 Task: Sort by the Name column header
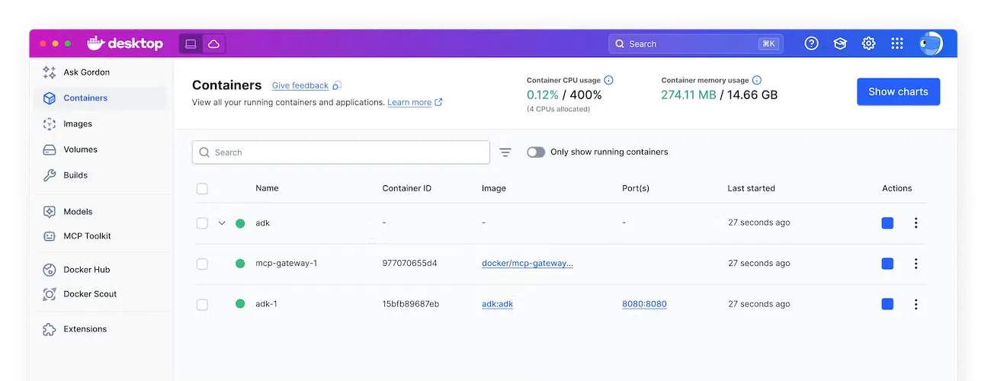(x=267, y=188)
